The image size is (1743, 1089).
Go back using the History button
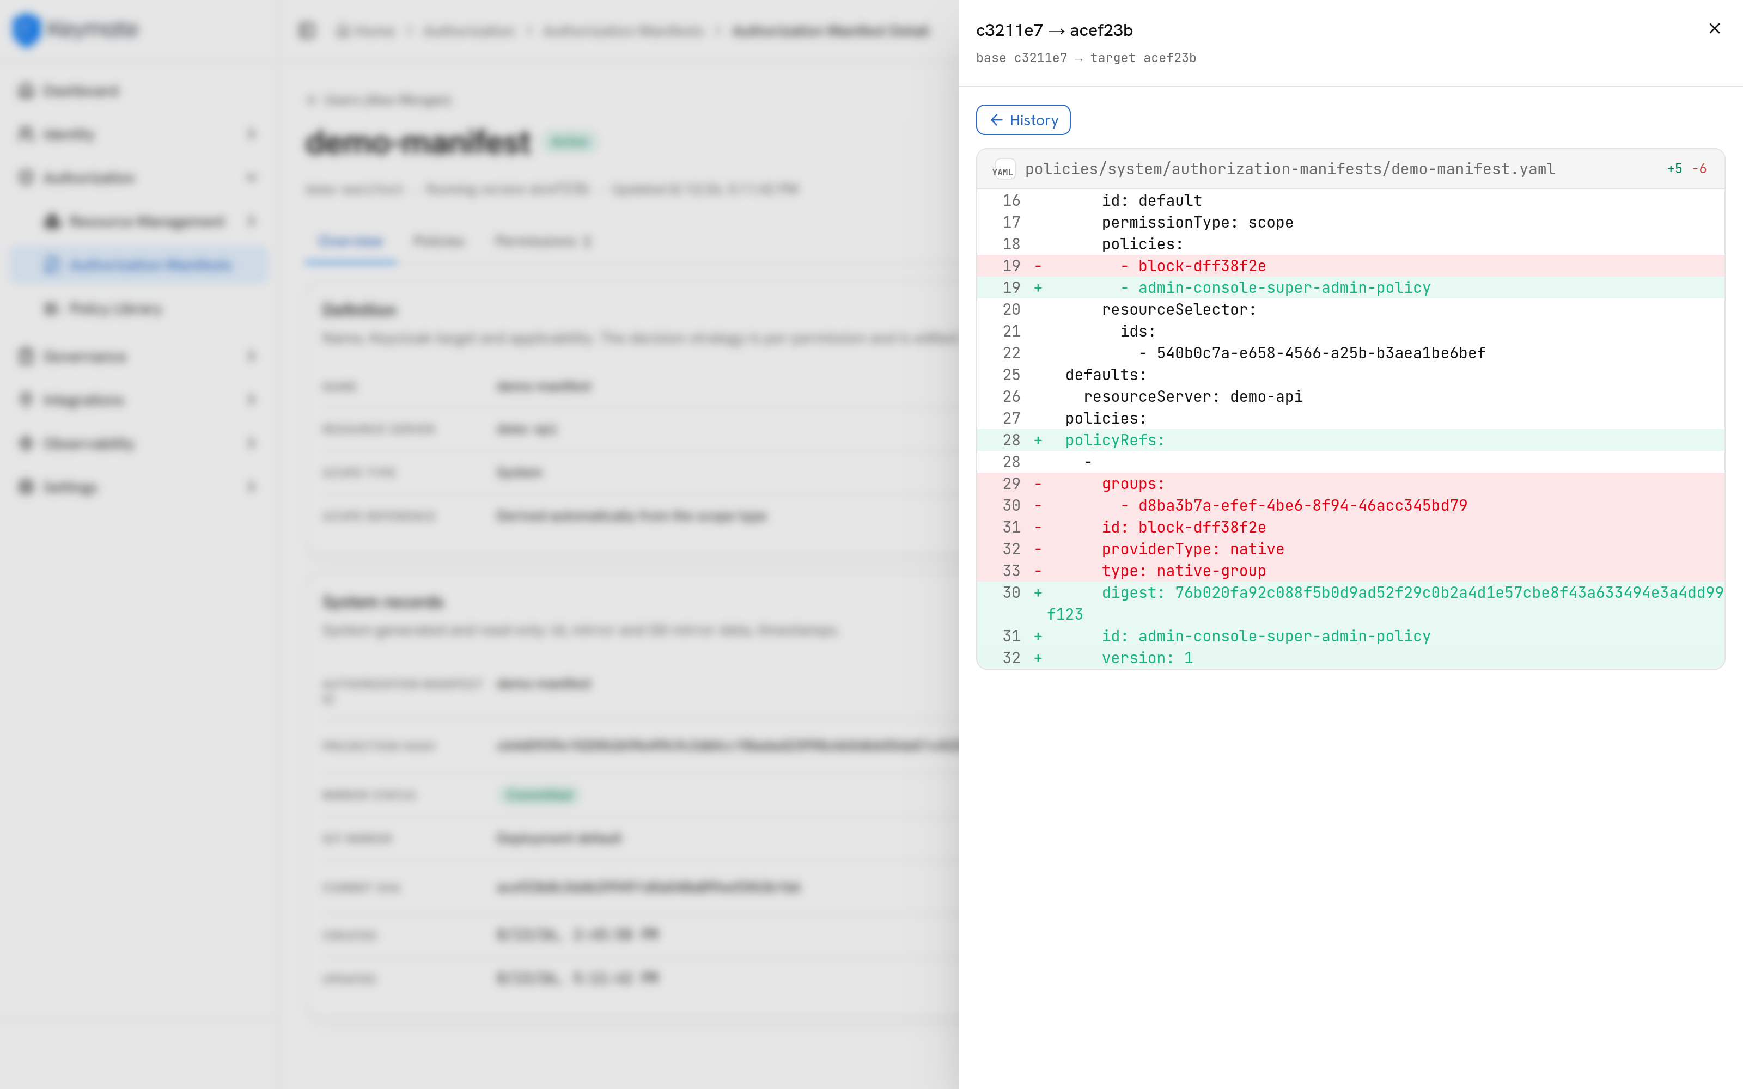pyautogui.click(x=1023, y=120)
